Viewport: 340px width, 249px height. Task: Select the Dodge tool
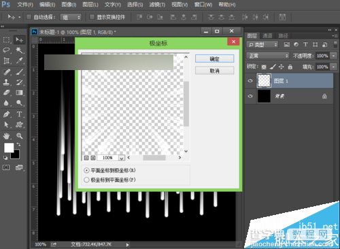point(19,103)
